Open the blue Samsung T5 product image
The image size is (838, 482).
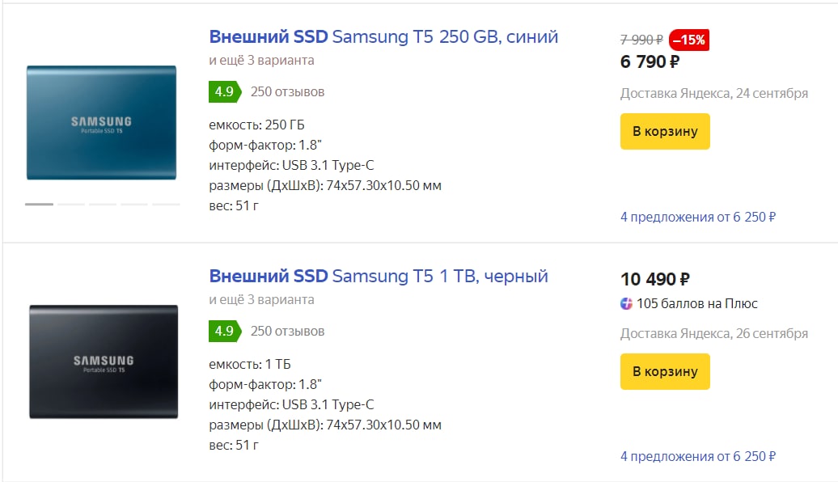(101, 123)
